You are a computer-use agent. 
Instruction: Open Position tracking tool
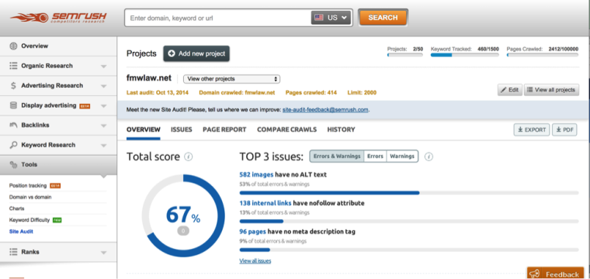[28, 185]
